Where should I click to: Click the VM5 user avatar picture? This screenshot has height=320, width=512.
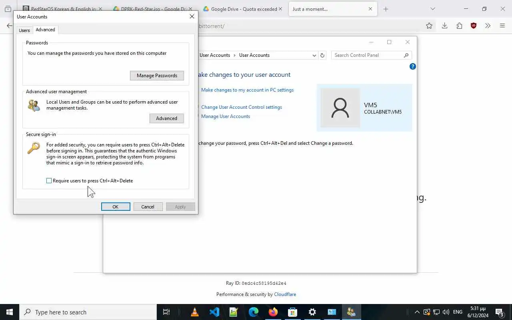(340, 108)
